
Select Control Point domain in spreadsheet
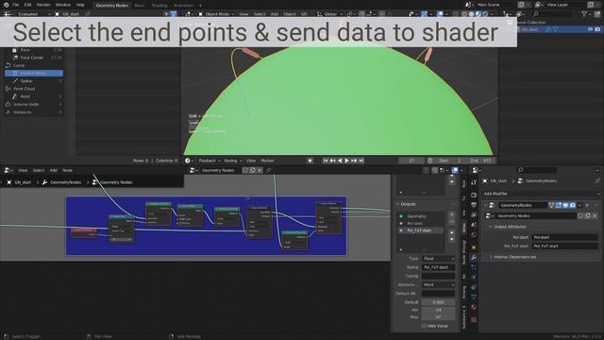(x=34, y=73)
